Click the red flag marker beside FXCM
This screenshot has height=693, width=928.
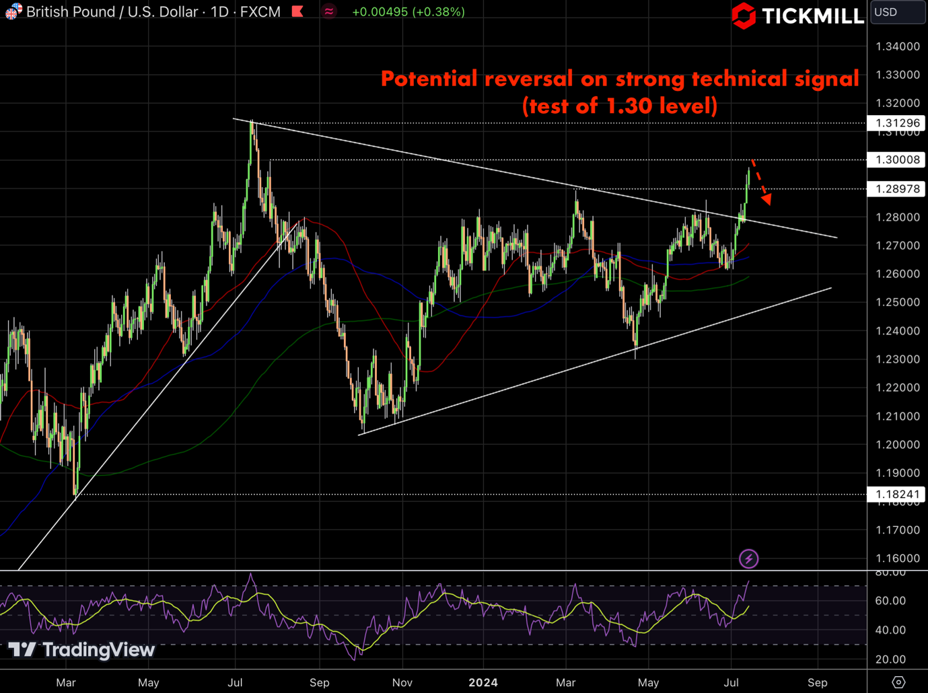(x=297, y=11)
